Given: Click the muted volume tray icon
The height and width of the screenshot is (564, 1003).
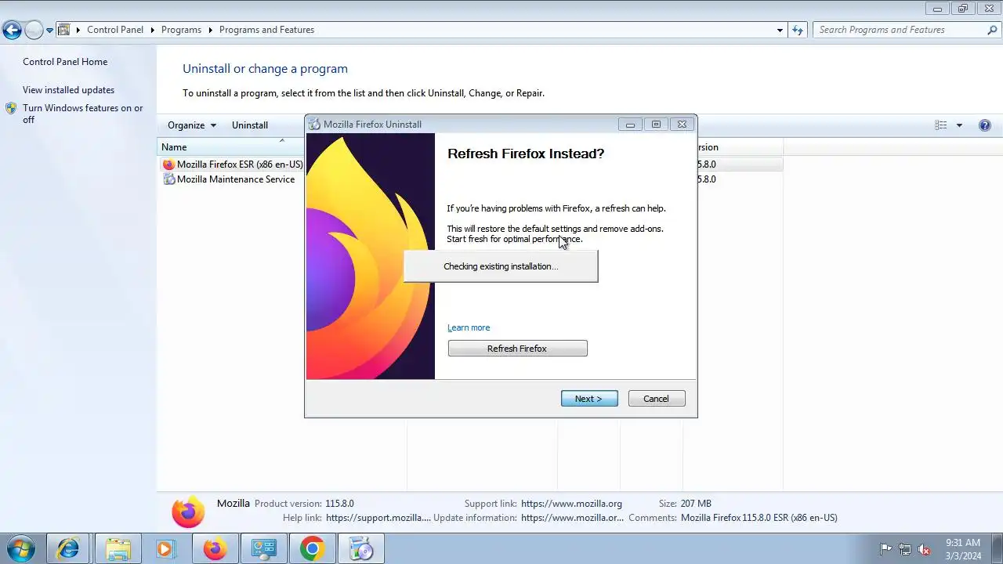Looking at the screenshot, I should [925, 549].
